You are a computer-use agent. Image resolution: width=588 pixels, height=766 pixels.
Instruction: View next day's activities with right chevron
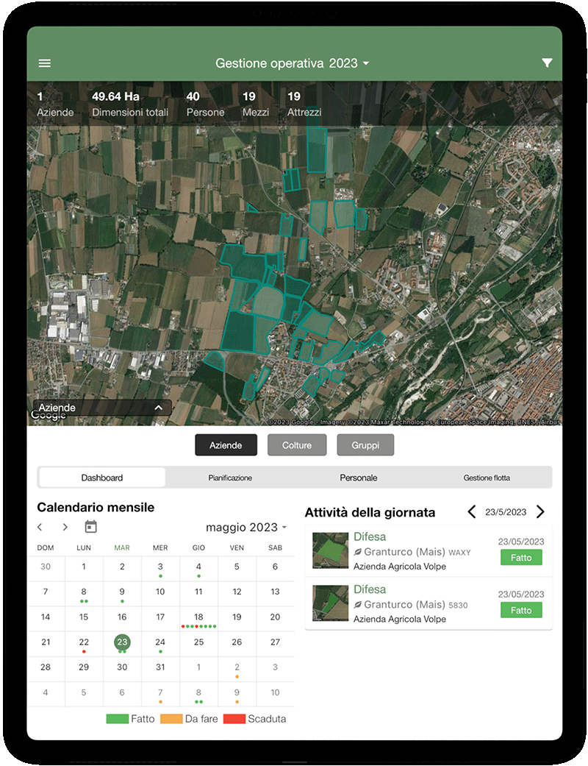540,513
